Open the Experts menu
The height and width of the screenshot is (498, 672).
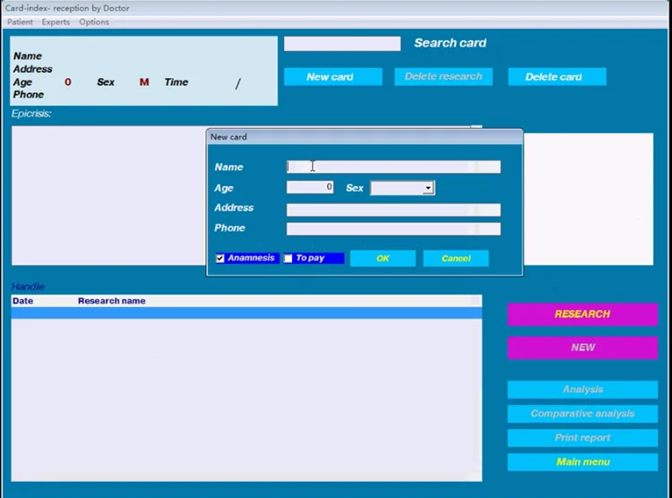(x=56, y=21)
